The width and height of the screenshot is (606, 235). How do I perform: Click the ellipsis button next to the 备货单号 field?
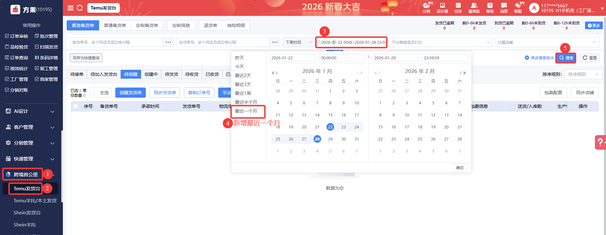pos(168,42)
